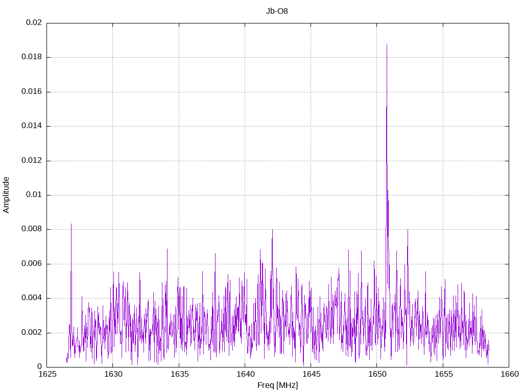Click the Amplitude y-axis label
The height and width of the screenshot is (392, 523).
(x=7, y=195)
